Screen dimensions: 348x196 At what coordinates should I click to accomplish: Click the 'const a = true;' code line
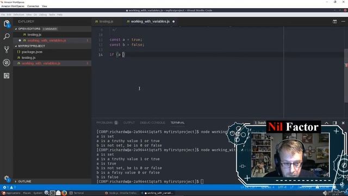pyautogui.click(x=126, y=40)
